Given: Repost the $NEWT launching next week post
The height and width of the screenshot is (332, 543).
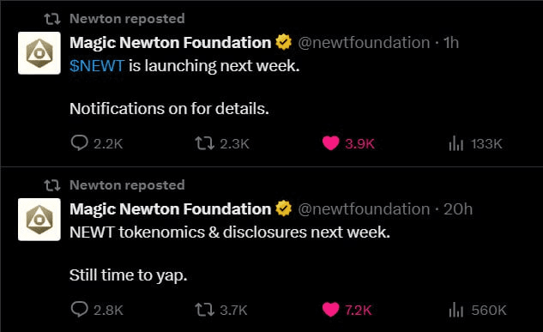Looking at the screenshot, I should click(204, 143).
